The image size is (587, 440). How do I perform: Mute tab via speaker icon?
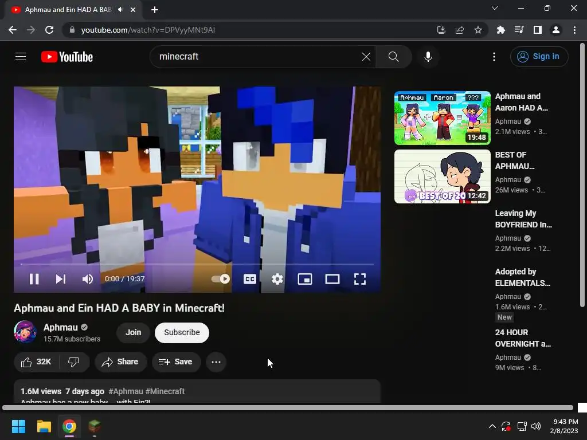(x=120, y=10)
